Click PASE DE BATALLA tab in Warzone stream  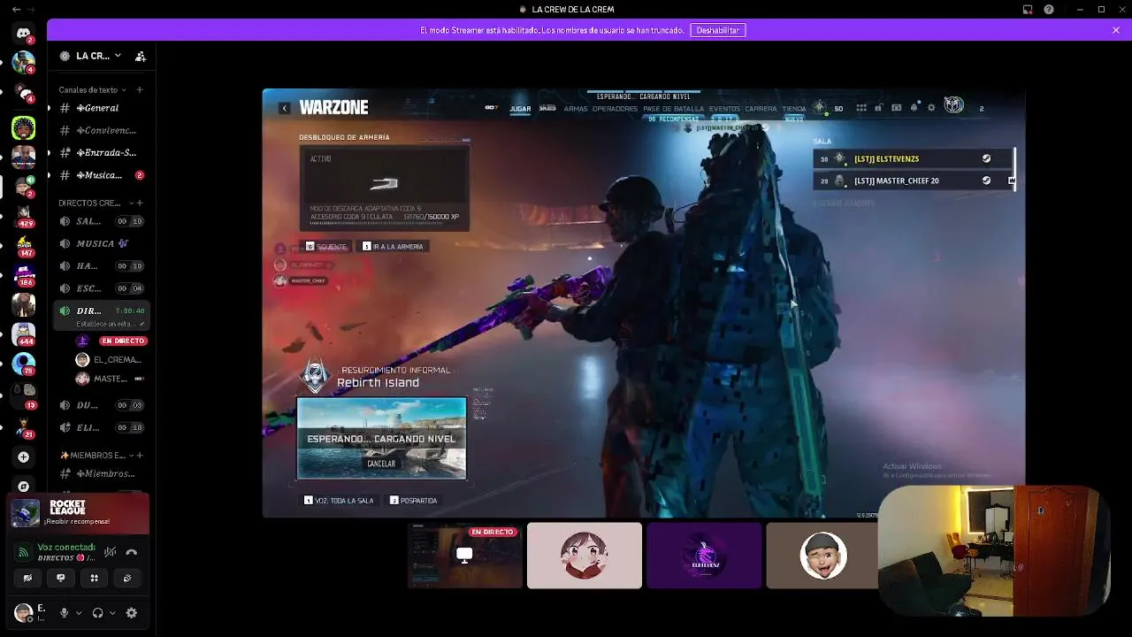point(673,109)
